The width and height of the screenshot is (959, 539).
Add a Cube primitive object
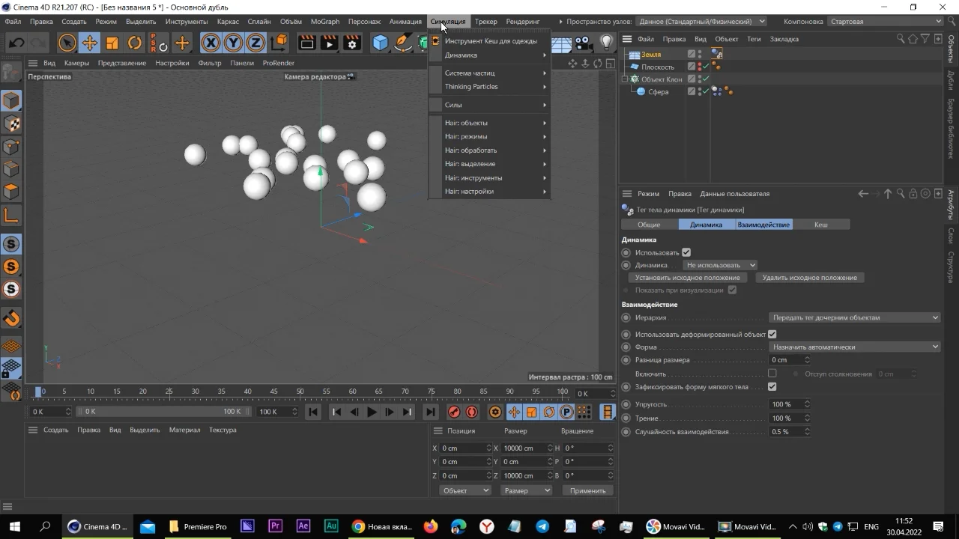pyautogui.click(x=381, y=43)
